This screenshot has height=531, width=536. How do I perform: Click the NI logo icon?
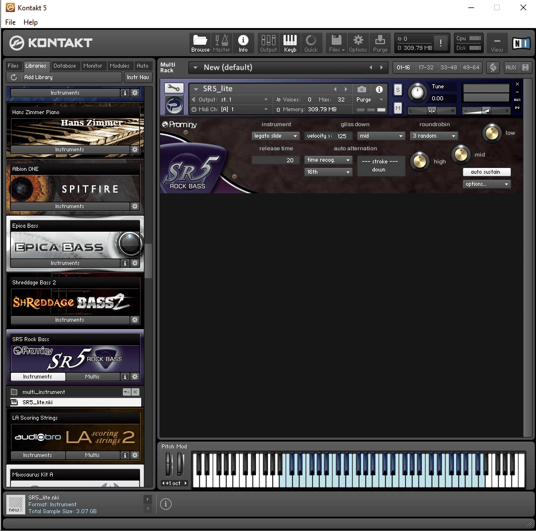(x=521, y=43)
